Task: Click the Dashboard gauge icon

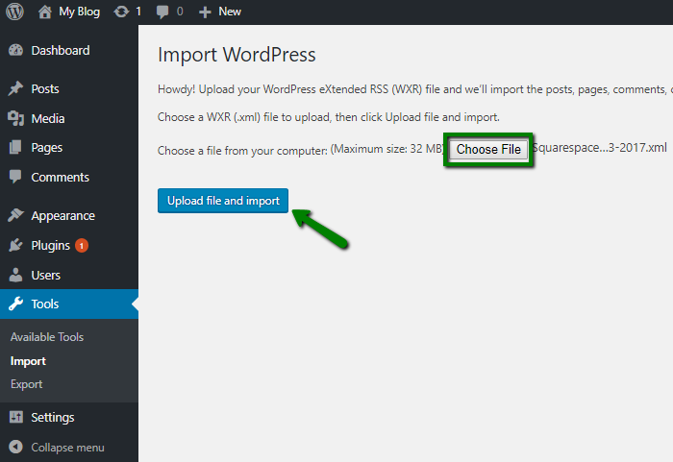Action: point(16,51)
